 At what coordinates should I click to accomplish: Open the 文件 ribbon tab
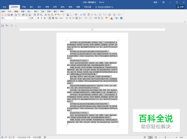[4, 7]
